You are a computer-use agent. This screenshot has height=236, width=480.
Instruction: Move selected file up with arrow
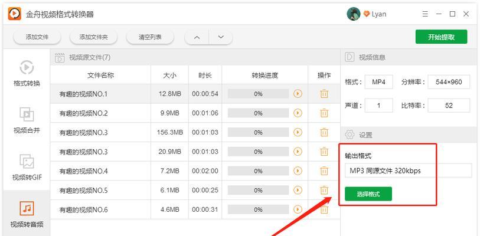coord(197,37)
